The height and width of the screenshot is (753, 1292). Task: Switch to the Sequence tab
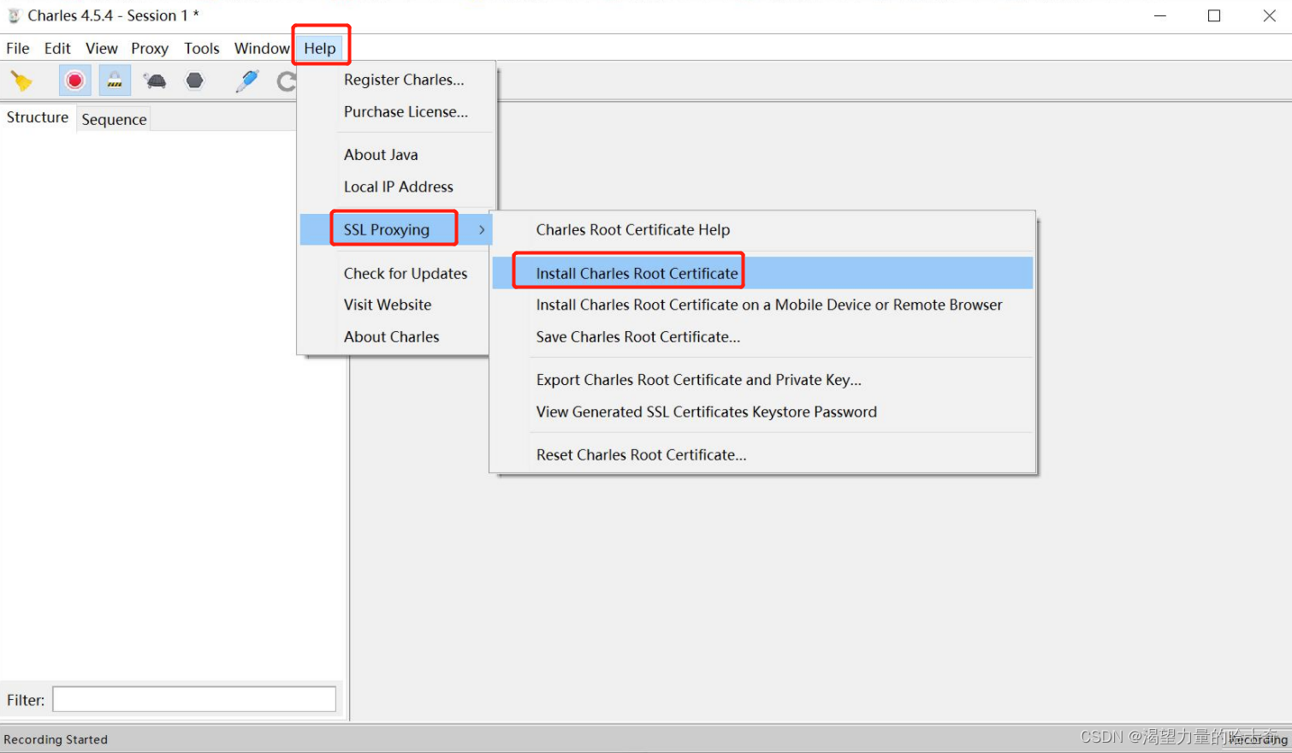click(114, 120)
